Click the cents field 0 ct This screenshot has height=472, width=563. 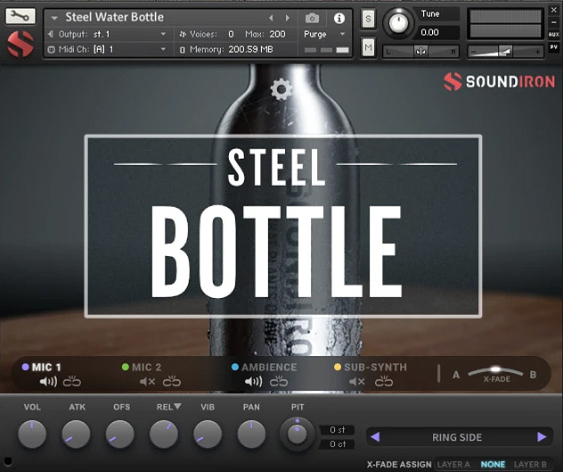[x=337, y=444]
